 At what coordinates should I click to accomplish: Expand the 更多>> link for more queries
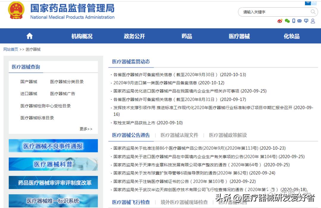86,128
